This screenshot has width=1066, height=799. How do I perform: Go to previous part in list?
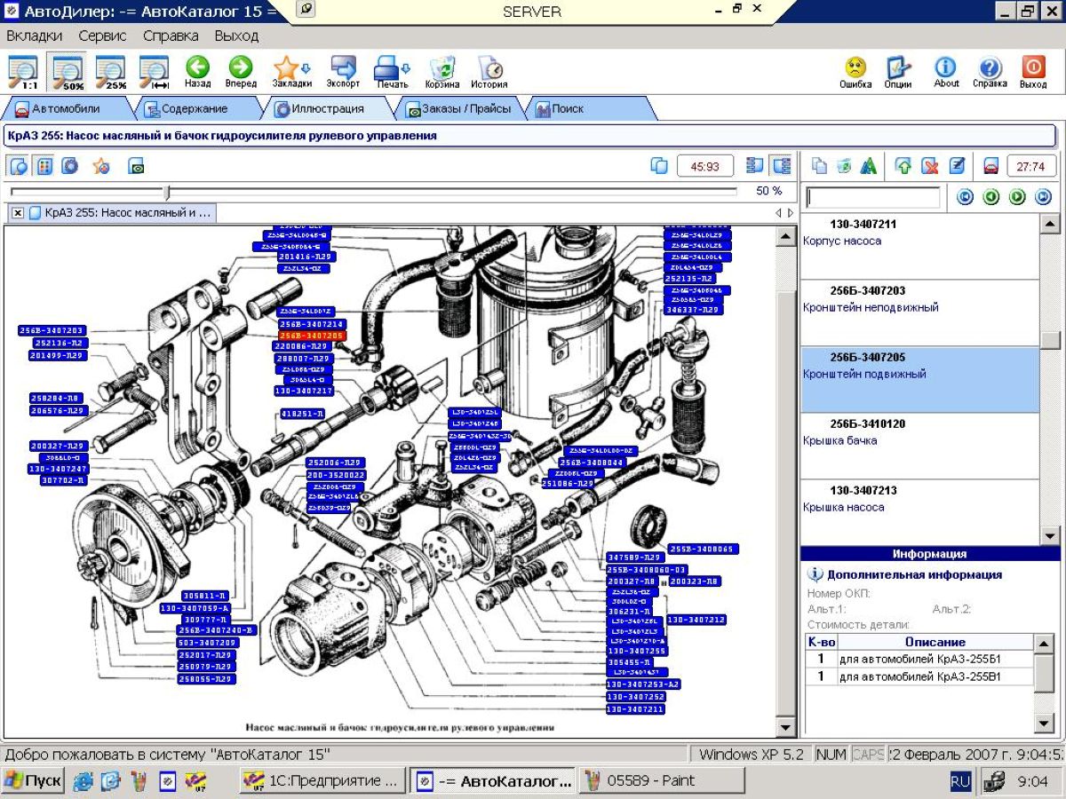[x=991, y=197]
